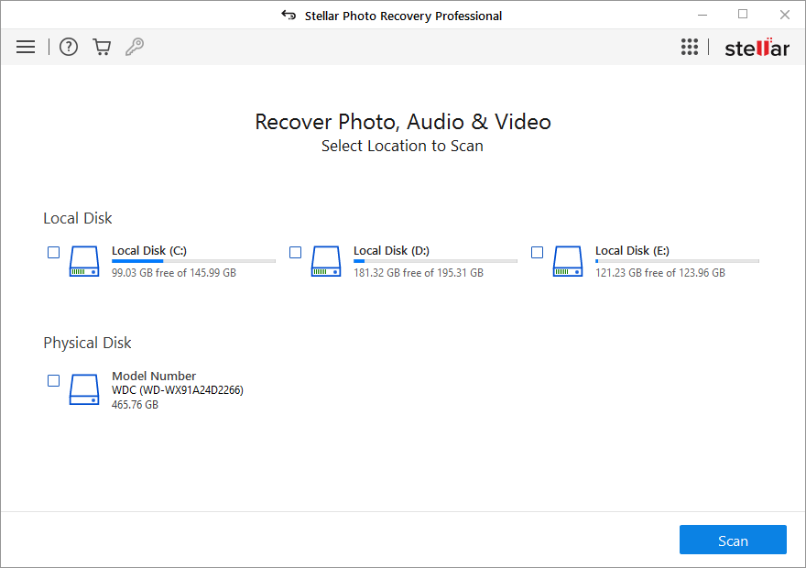Open the shopping cart purchase icon

[102, 46]
